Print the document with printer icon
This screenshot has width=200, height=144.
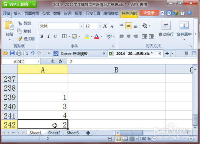[x=19, y=53]
